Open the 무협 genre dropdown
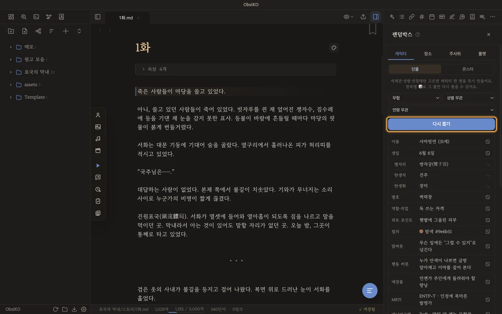The height and width of the screenshot is (314, 502). [x=414, y=98]
